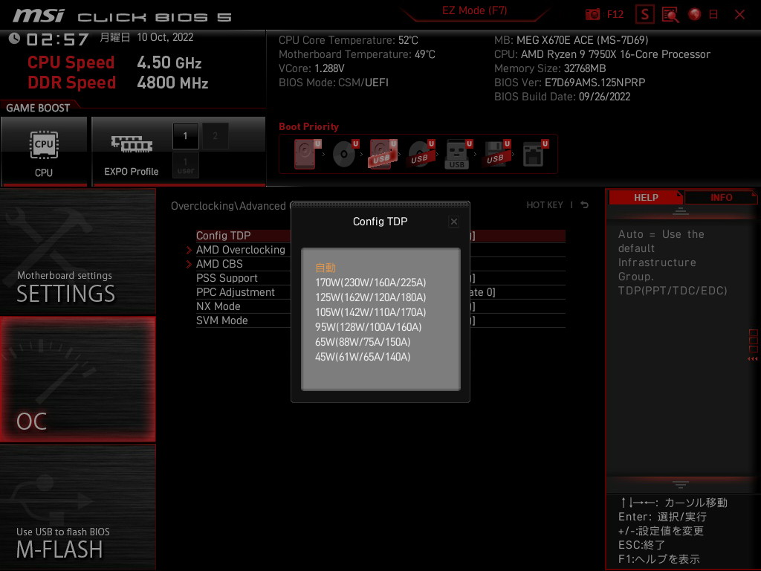This screenshot has height=571, width=761.
Task: Choose the 自動 option
Action: point(326,268)
